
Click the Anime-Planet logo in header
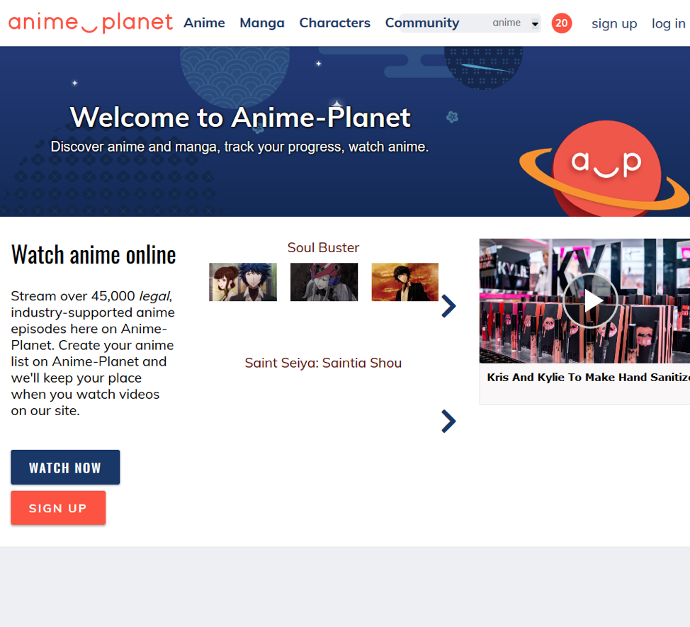91,23
